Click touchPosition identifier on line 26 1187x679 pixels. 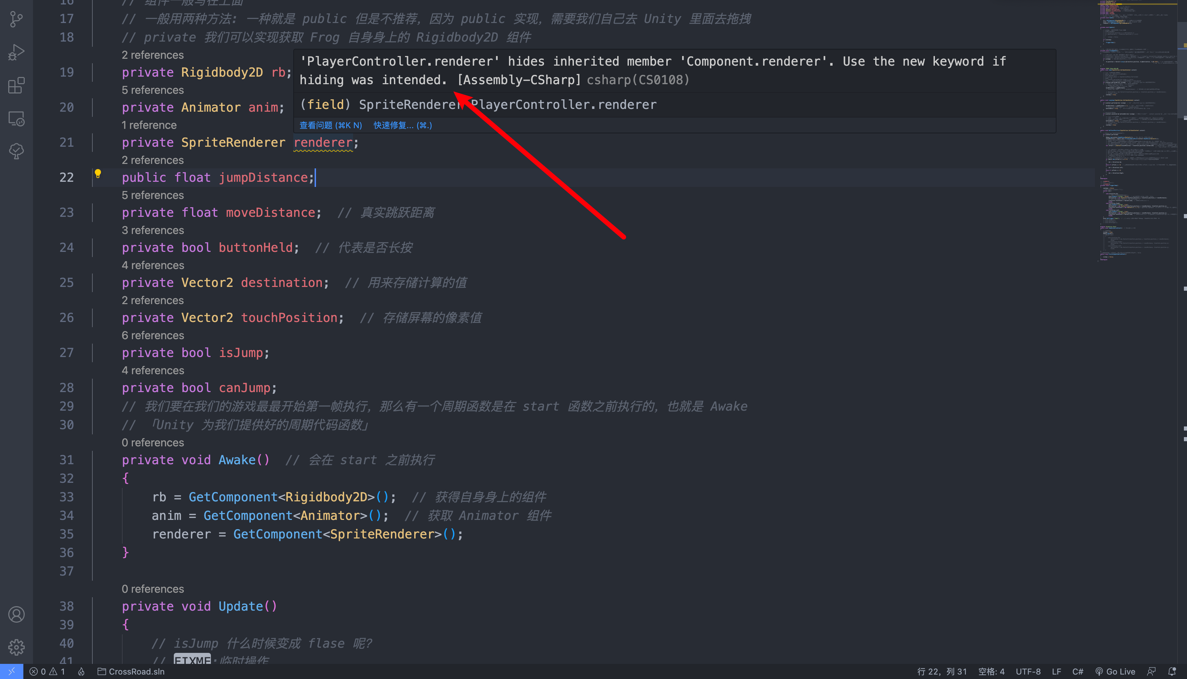[x=290, y=318]
